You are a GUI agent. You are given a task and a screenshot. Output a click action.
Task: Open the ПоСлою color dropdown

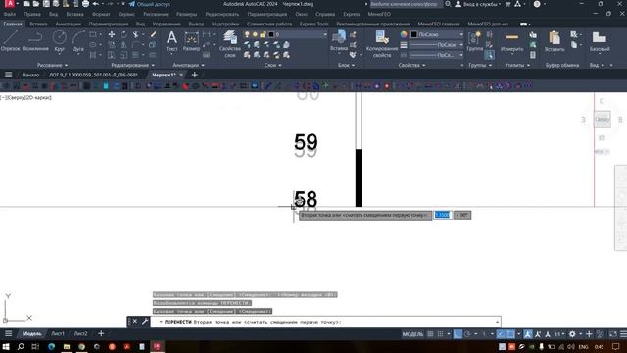461,35
